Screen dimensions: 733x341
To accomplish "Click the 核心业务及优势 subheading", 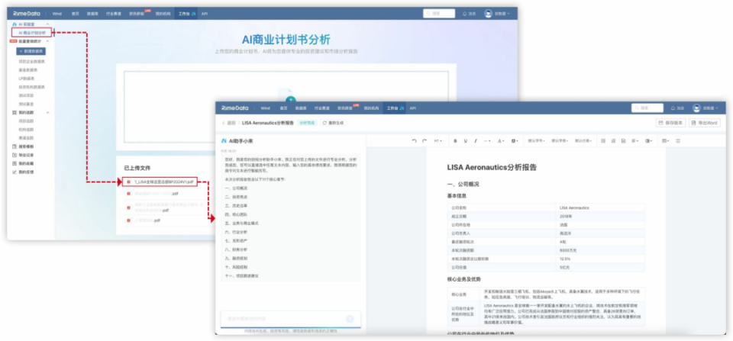I will pyautogui.click(x=463, y=279).
